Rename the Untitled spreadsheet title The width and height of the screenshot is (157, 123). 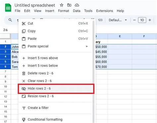35,5
